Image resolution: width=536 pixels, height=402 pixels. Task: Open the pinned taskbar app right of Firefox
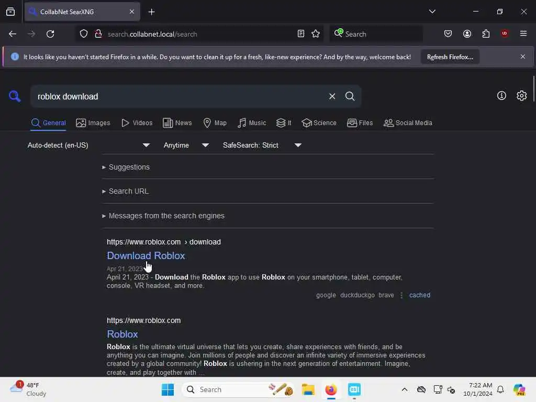click(354, 389)
